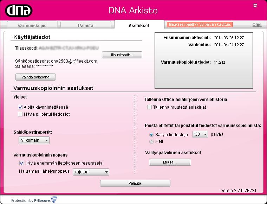Click the DNA Arkisto title

(133, 11)
